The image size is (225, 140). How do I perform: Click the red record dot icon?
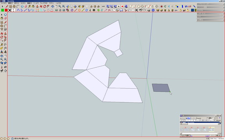pyautogui.click(x=161, y=7)
